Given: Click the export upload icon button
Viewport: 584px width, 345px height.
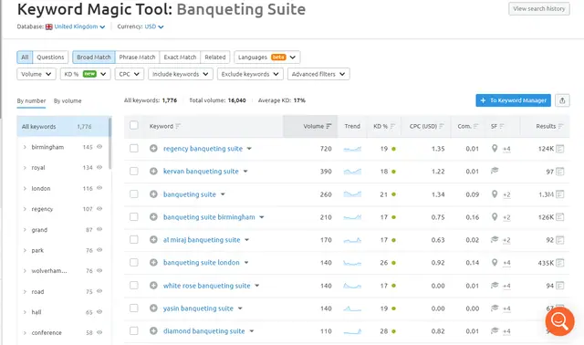Looking at the screenshot, I should 562,100.
